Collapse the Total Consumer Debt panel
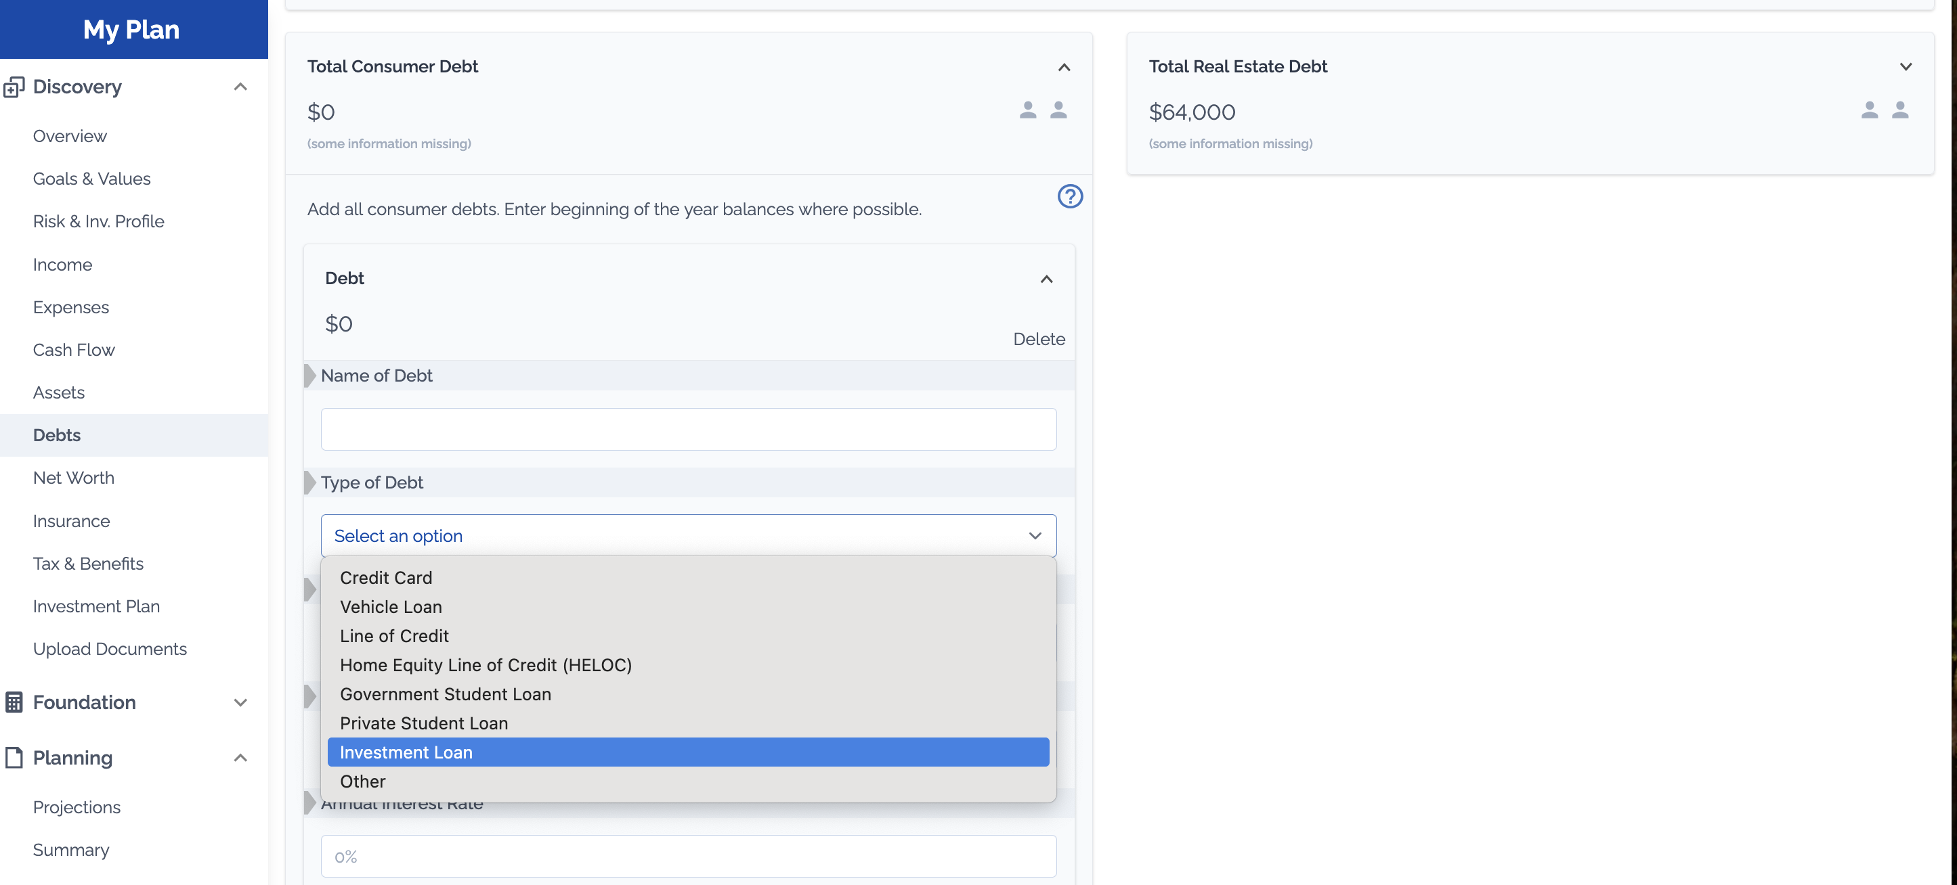The height and width of the screenshot is (885, 1957). coord(1064,67)
